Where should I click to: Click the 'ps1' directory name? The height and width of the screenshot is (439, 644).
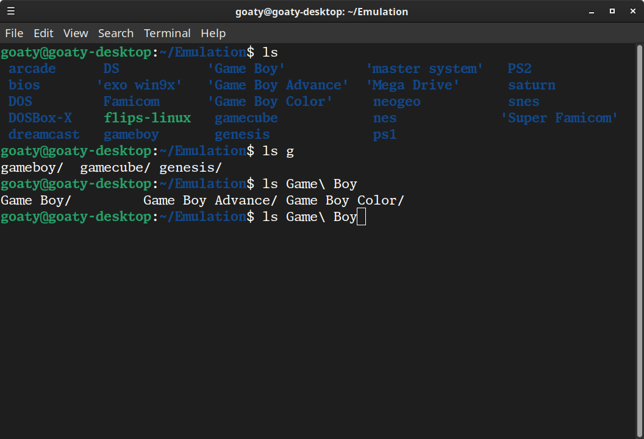point(385,135)
